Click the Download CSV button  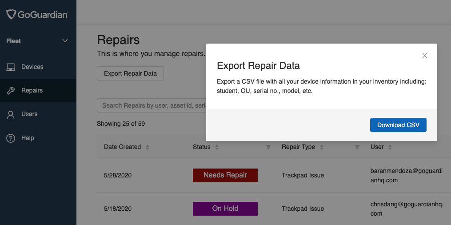click(398, 125)
